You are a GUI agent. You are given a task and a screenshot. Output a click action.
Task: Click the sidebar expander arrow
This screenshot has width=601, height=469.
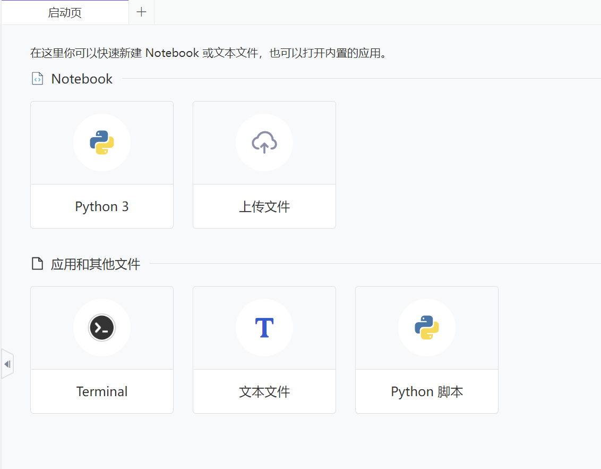pos(7,364)
